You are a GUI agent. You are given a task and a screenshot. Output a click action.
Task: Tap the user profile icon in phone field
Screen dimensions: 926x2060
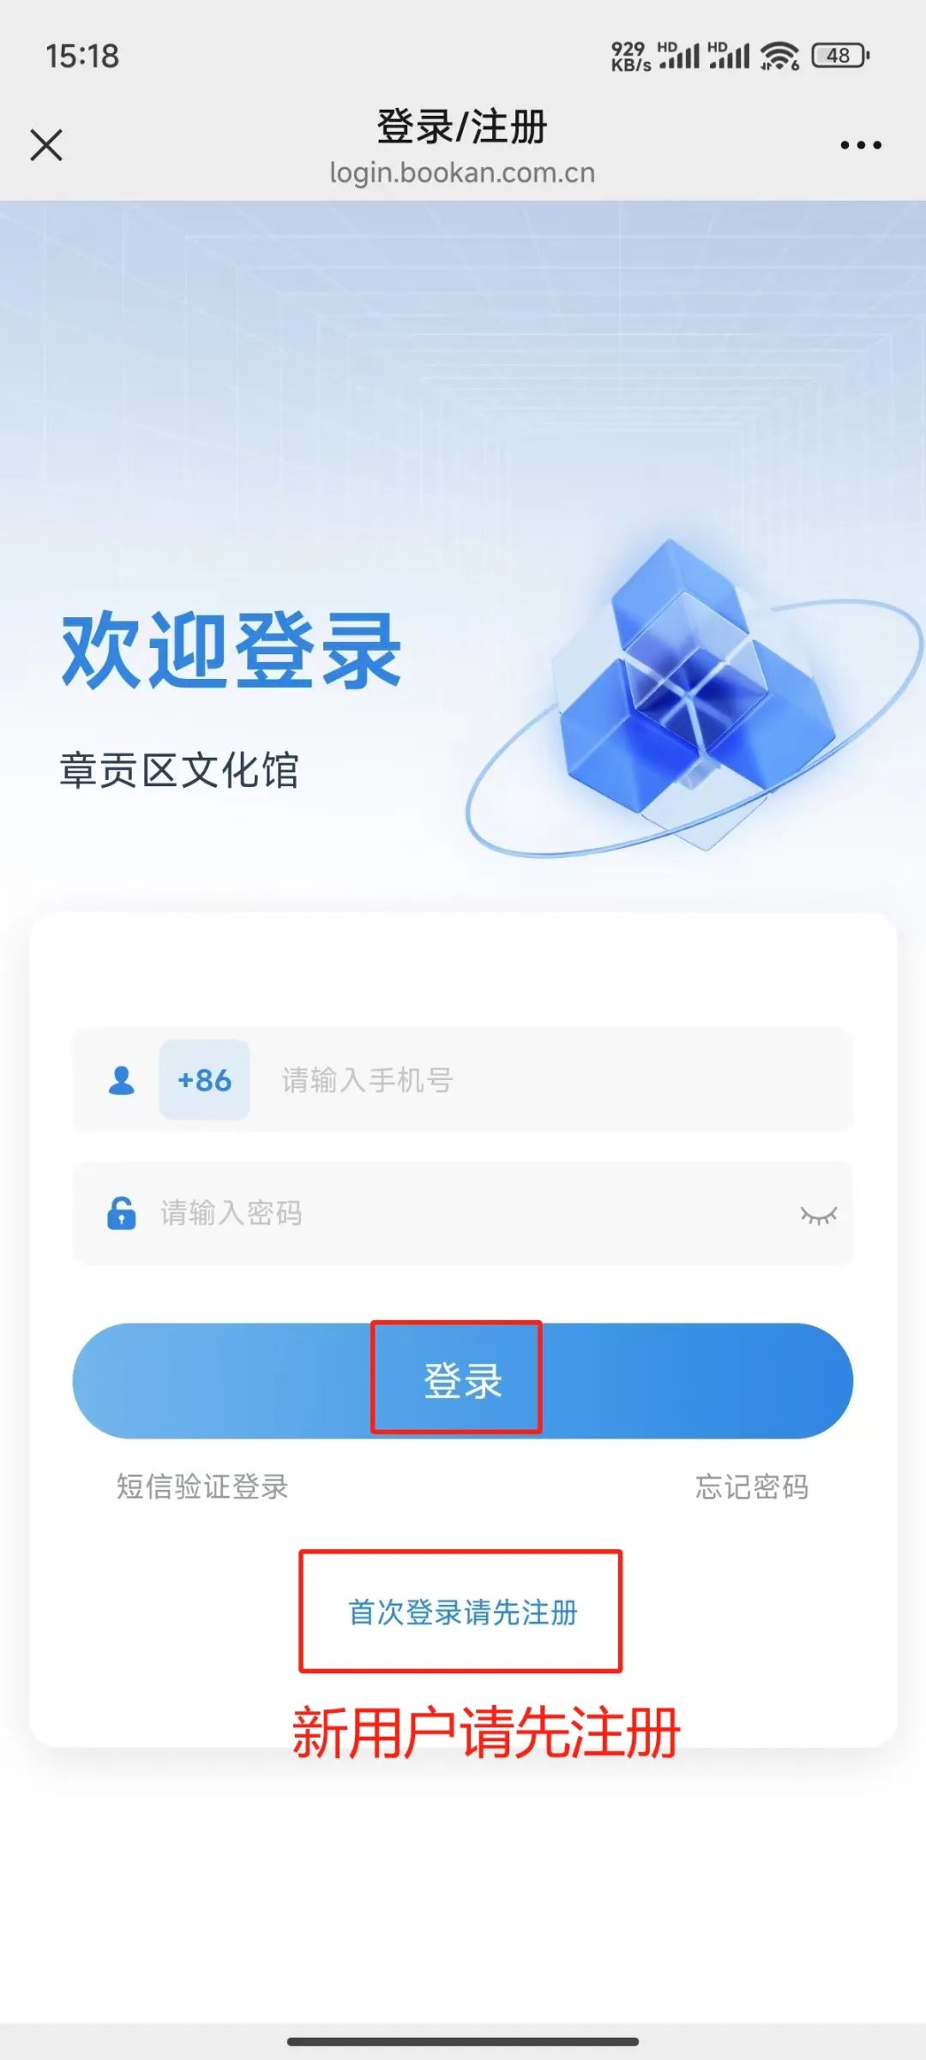122,1080
